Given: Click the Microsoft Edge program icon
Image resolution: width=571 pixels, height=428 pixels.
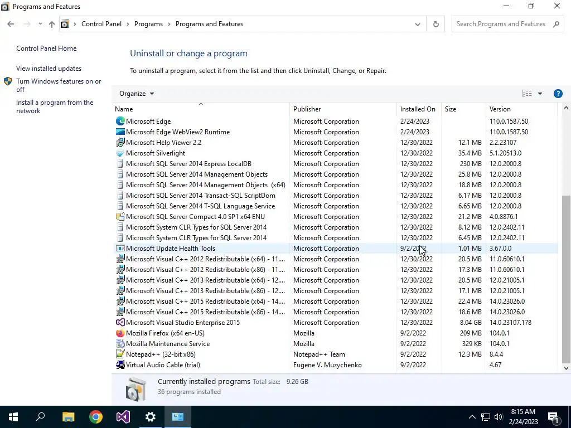Looking at the screenshot, I should [120, 121].
